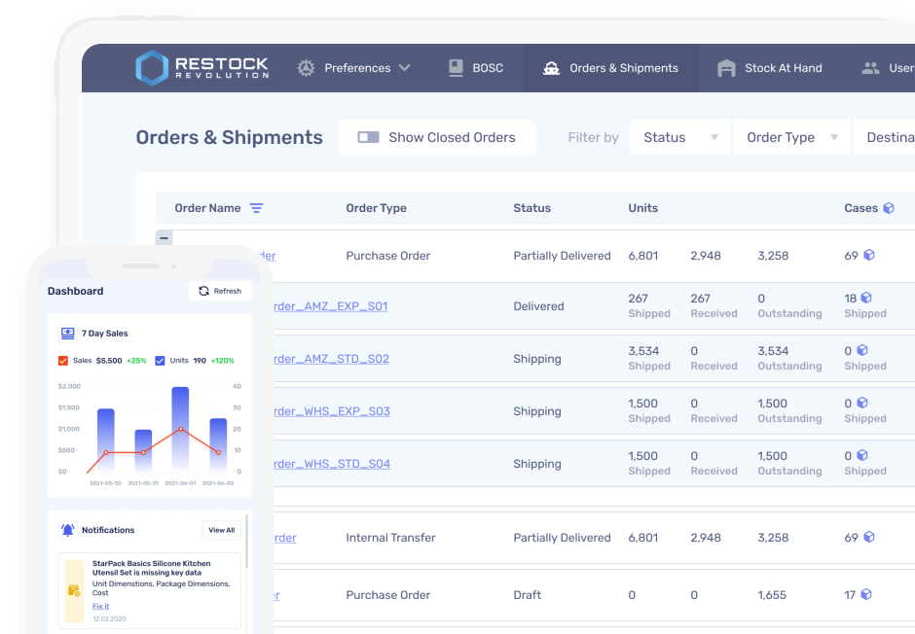This screenshot has width=915, height=634.
Task: Go to the BOSC tab
Action: (x=476, y=68)
